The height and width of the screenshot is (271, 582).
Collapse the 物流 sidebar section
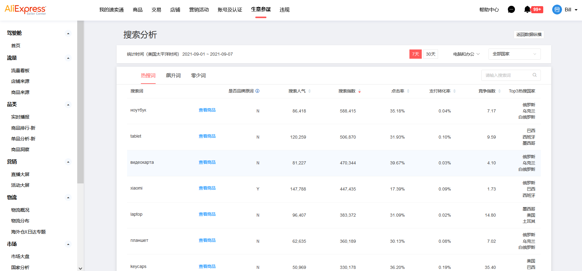pos(68,198)
